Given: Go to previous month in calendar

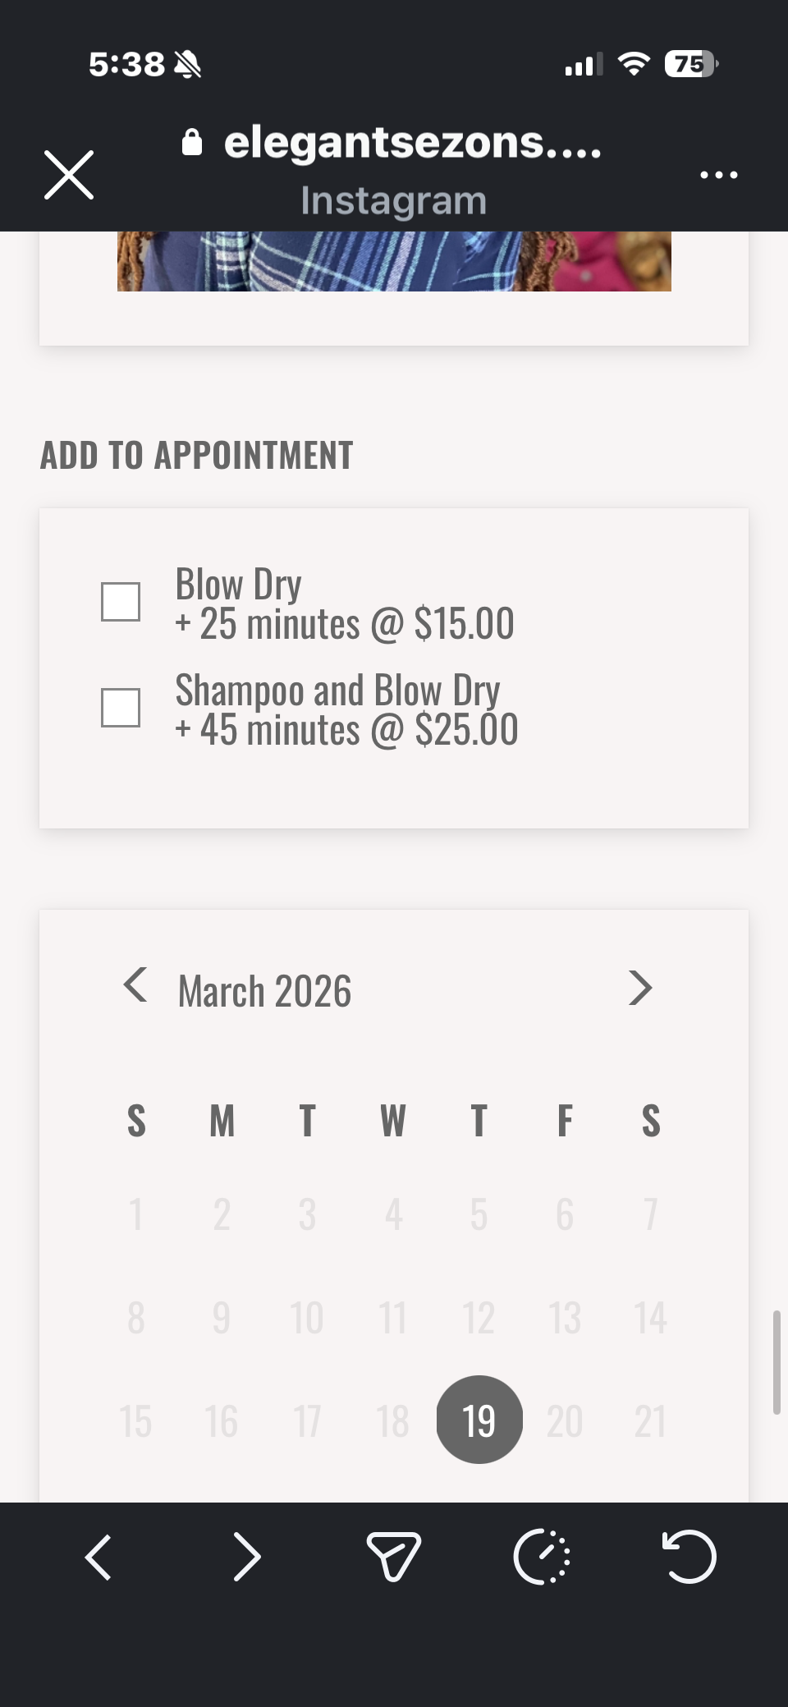Looking at the screenshot, I should tap(135, 985).
